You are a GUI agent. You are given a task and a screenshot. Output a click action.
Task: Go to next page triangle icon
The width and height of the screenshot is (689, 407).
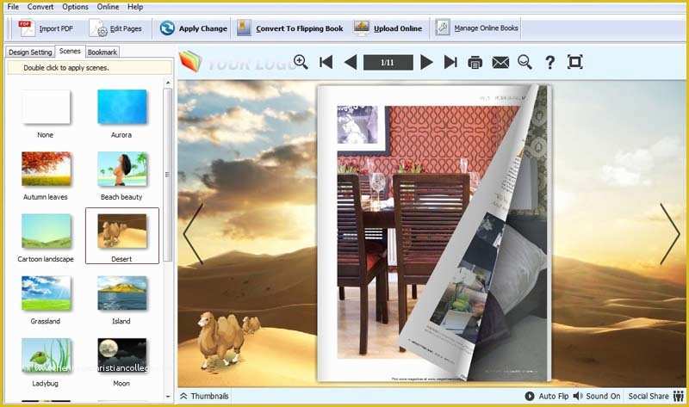point(426,62)
